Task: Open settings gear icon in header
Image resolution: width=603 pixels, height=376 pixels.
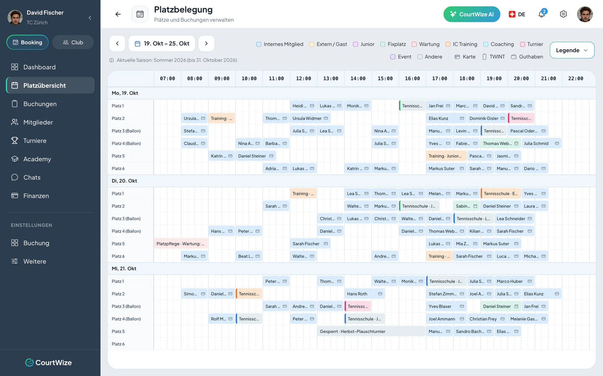Action: pos(563,14)
